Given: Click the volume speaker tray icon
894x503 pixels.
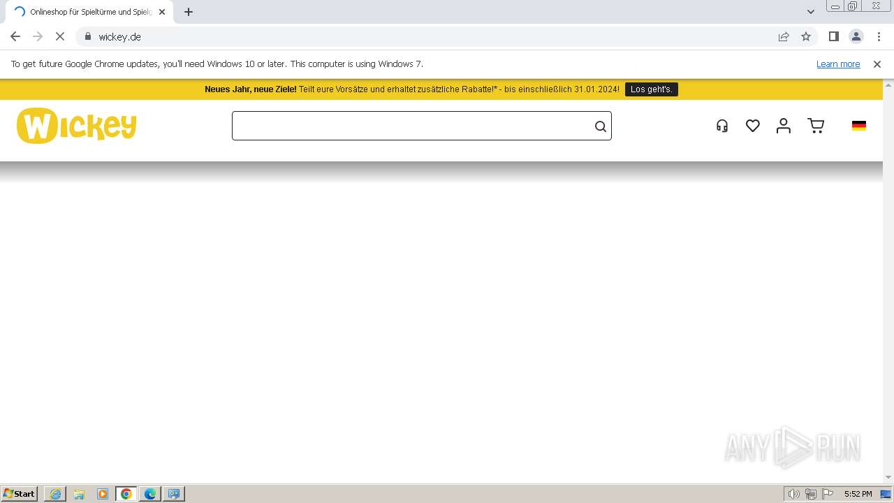Looking at the screenshot, I should point(793,494).
